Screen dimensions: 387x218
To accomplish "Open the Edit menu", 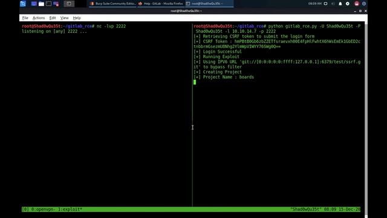I will [x=53, y=18].
